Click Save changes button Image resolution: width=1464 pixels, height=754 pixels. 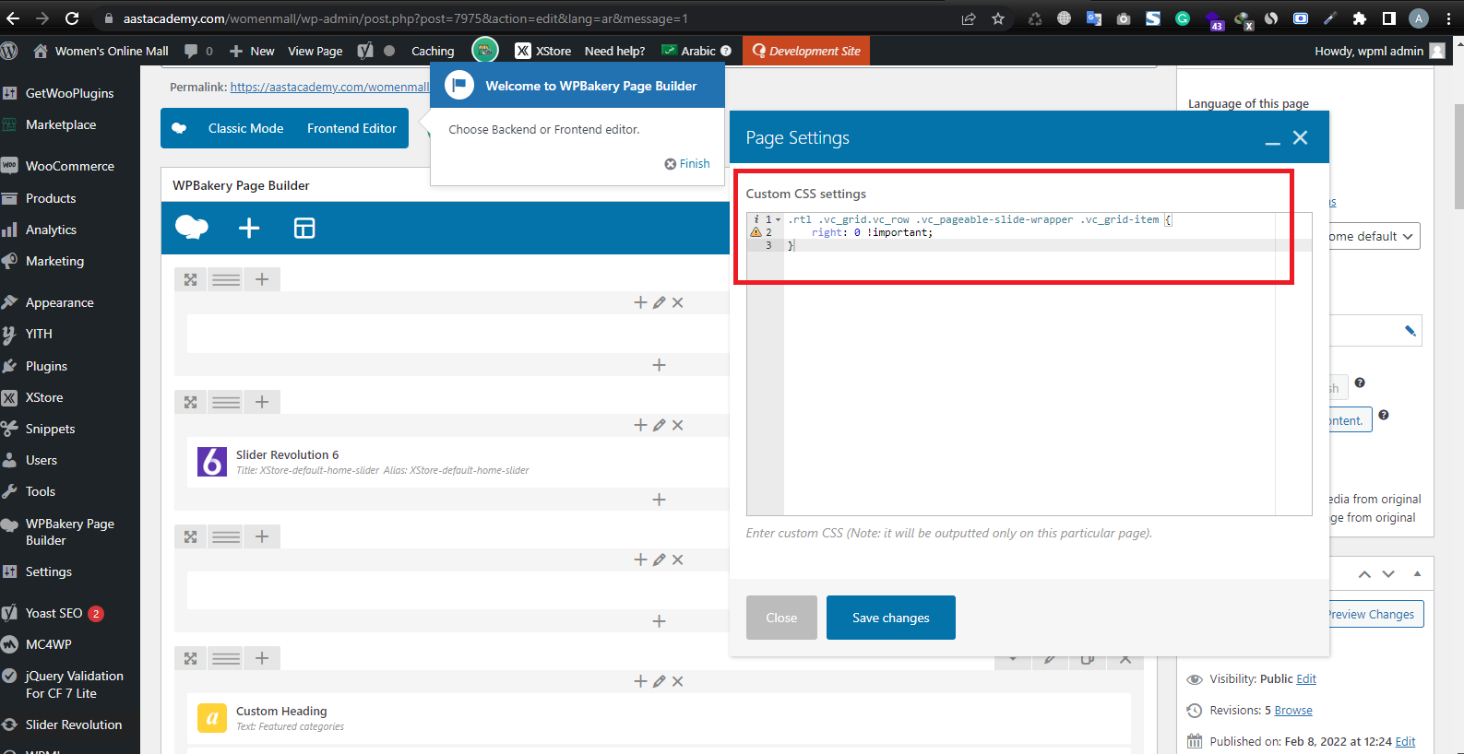(x=891, y=618)
